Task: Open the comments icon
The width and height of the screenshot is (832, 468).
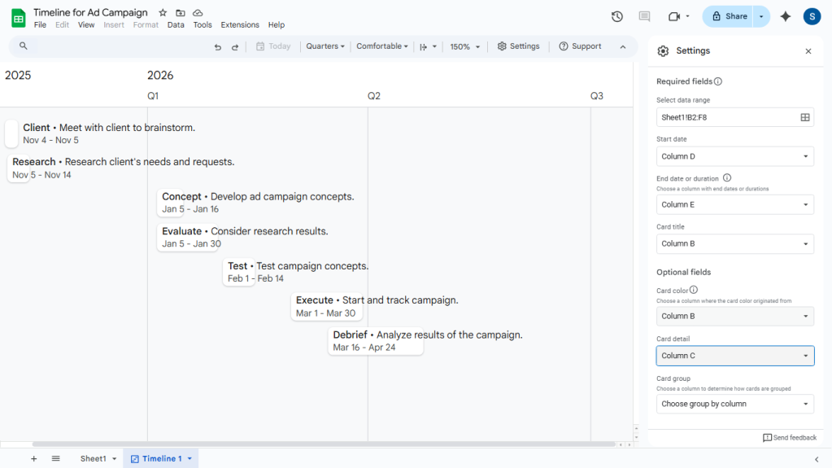Action: [644, 16]
